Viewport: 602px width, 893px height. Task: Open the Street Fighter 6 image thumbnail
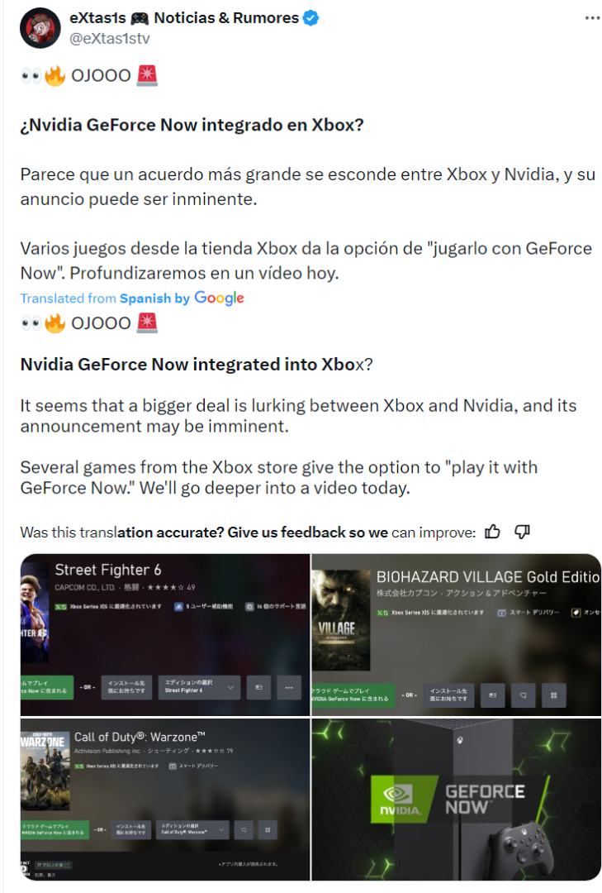[165, 634]
